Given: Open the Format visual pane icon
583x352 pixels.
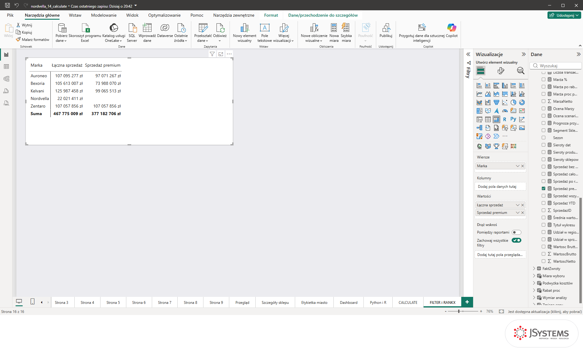Looking at the screenshot, I should (x=501, y=71).
